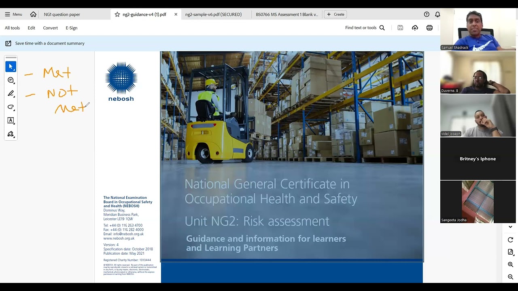Image resolution: width=518 pixels, height=291 pixels.
Task: Select Duverne. B's video thumbnail
Action: 478,73
